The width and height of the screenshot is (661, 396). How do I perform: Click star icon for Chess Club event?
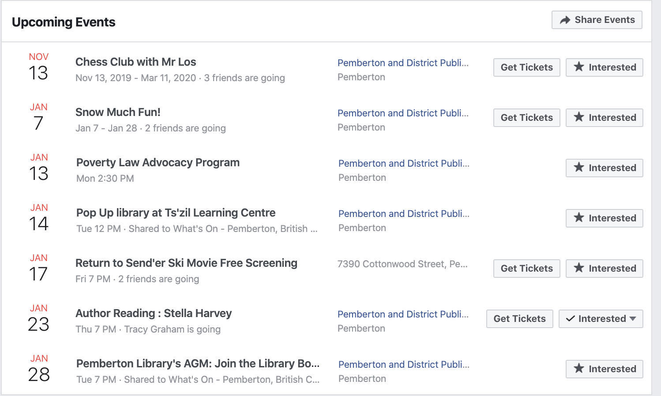coord(579,67)
